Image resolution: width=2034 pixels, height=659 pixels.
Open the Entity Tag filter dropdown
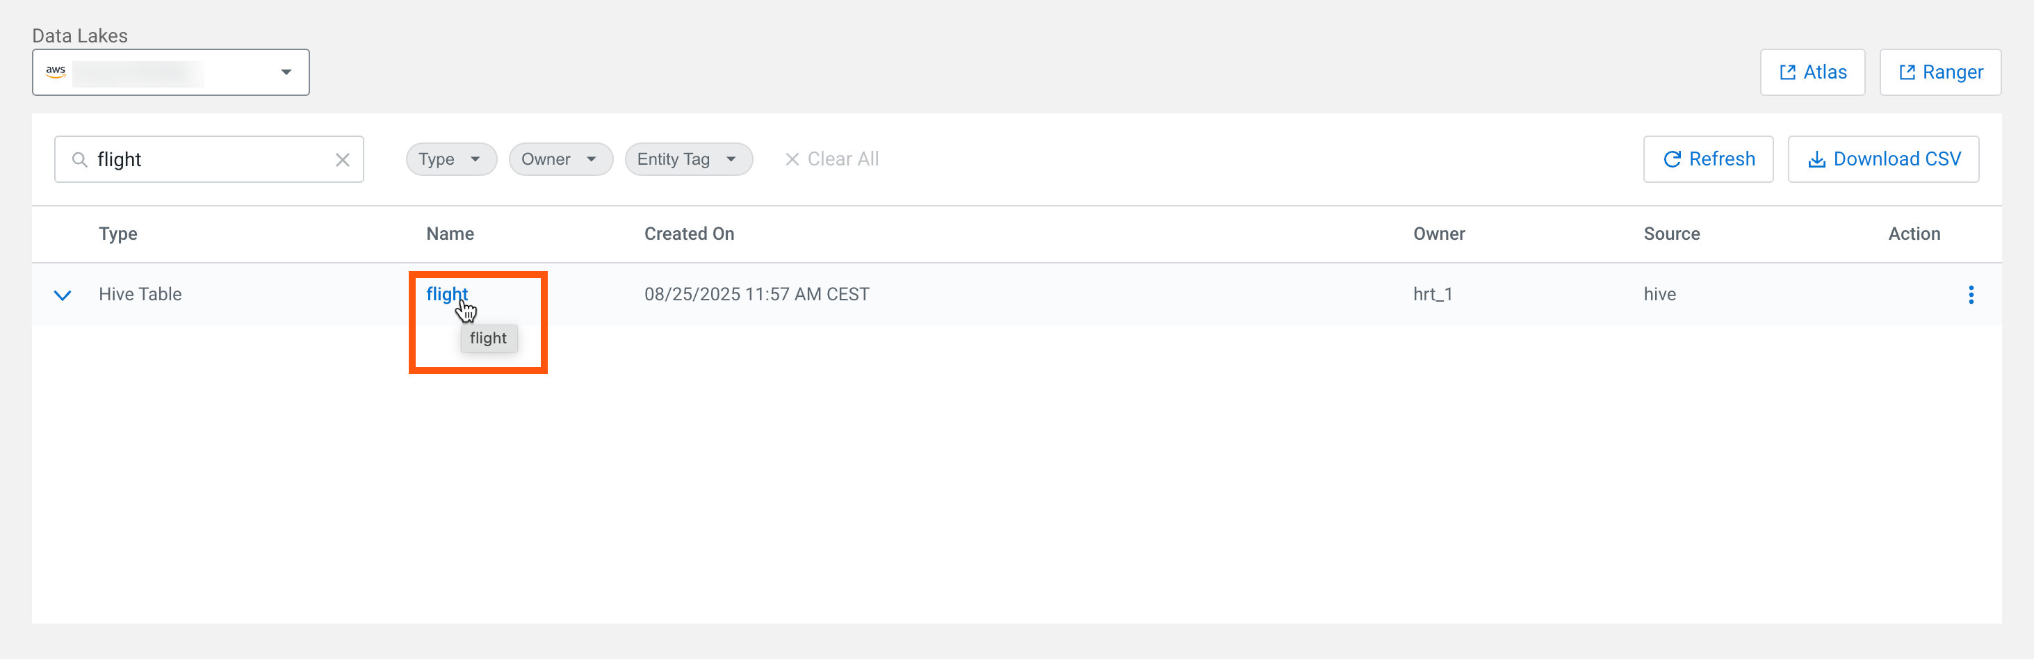click(x=688, y=159)
